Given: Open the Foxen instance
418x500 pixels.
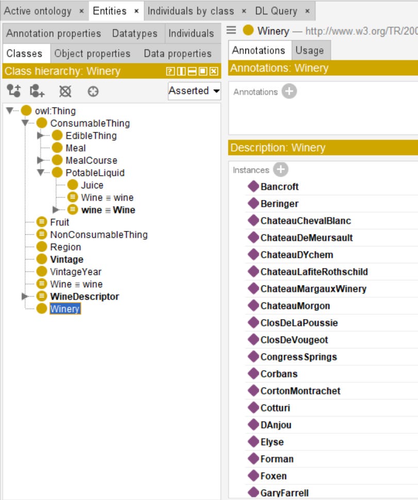Looking at the screenshot, I should pos(274,476).
